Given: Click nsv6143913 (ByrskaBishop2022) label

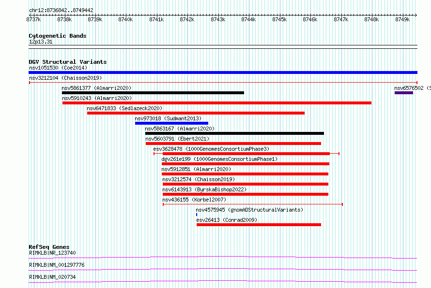Looking at the screenshot, I should (204, 189).
